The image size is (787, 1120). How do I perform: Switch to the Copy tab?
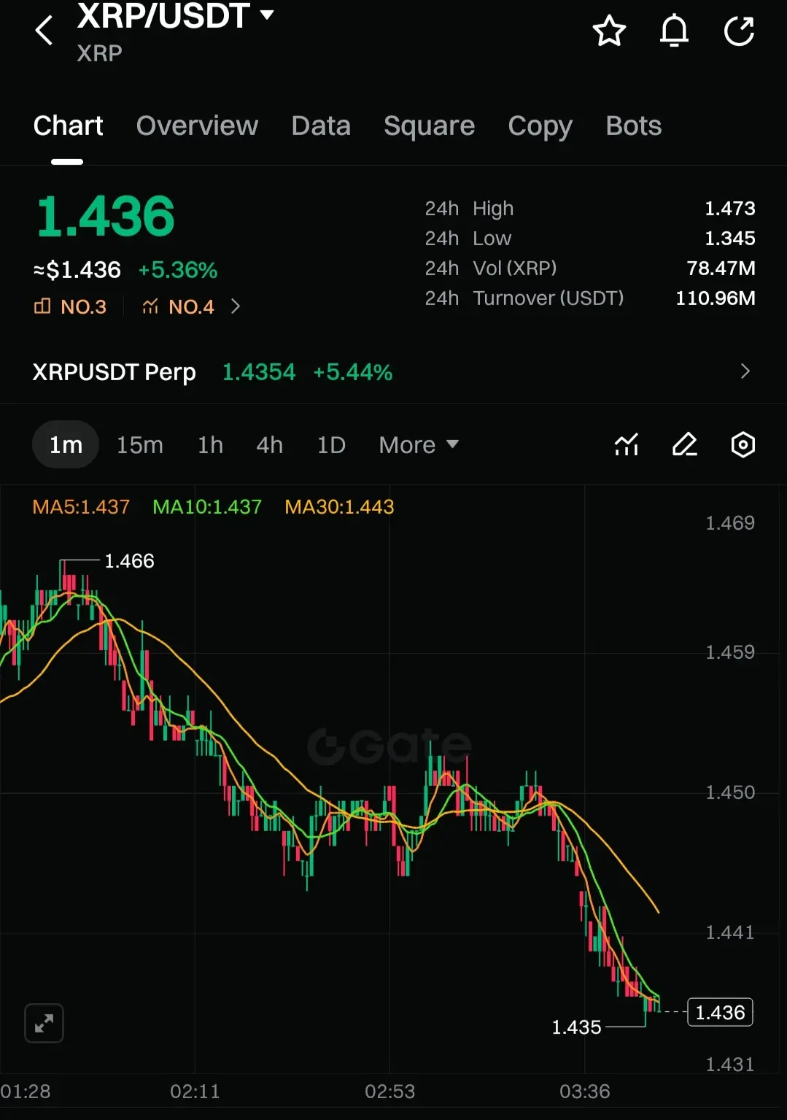tap(540, 125)
